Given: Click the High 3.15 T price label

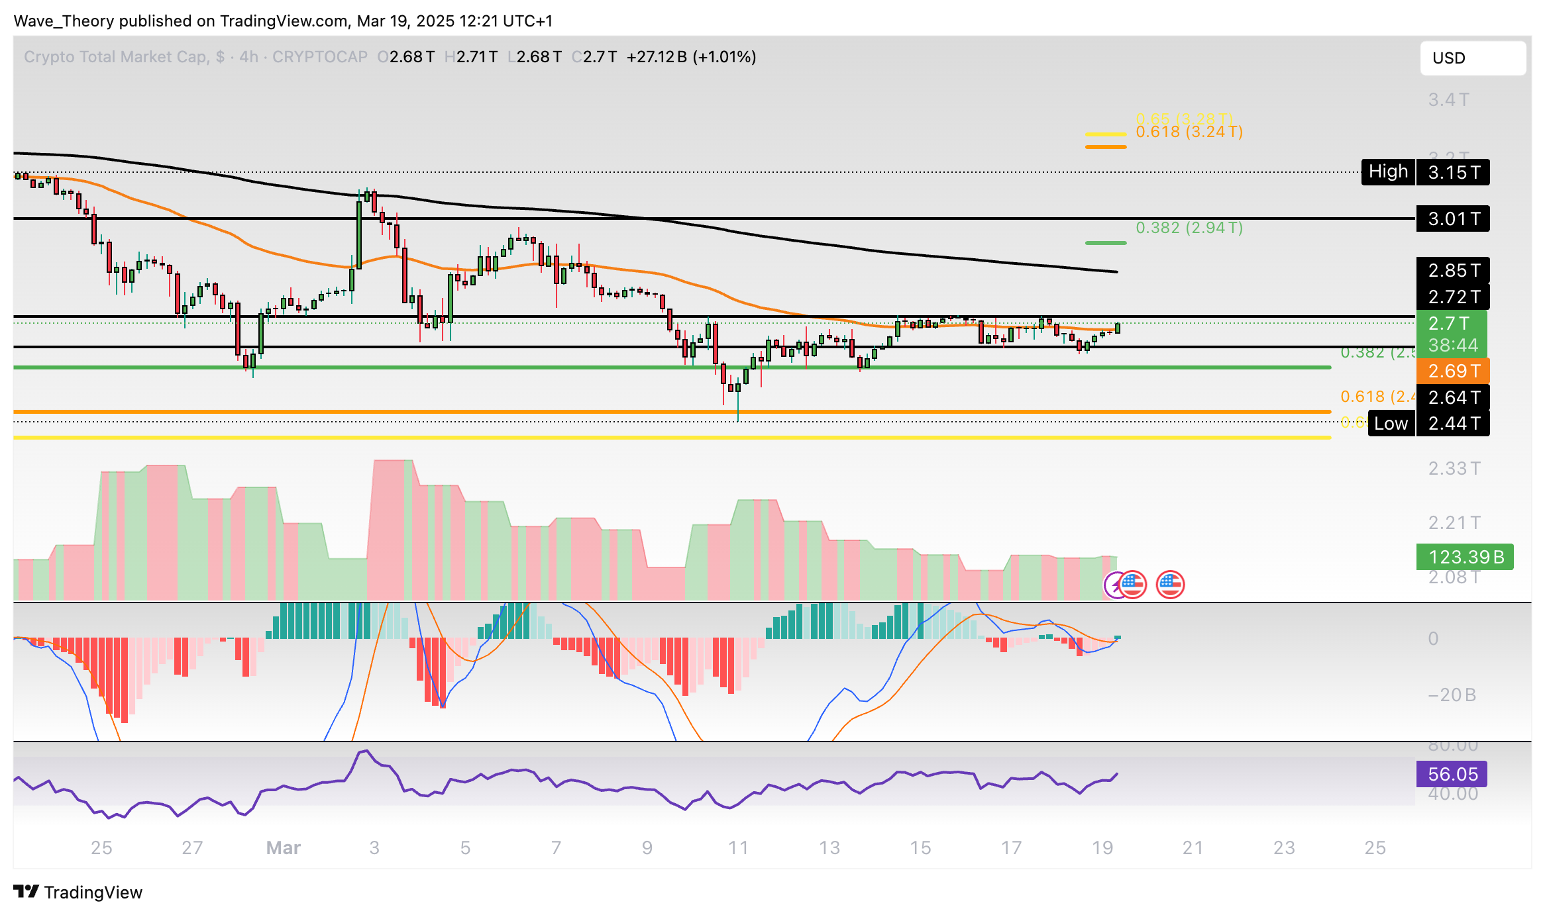Looking at the screenshot, I should (x=1424, y=171).
